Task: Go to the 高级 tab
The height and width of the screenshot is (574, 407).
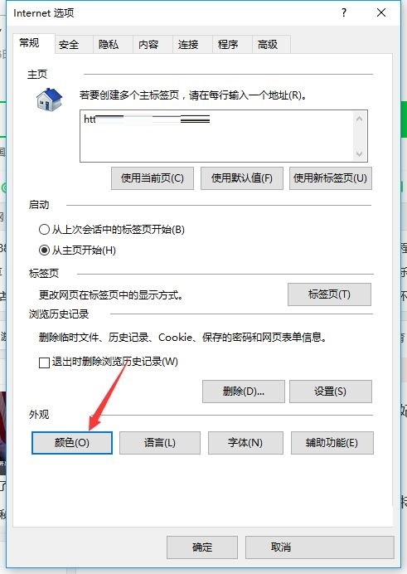Action: [x=268, y=45]
